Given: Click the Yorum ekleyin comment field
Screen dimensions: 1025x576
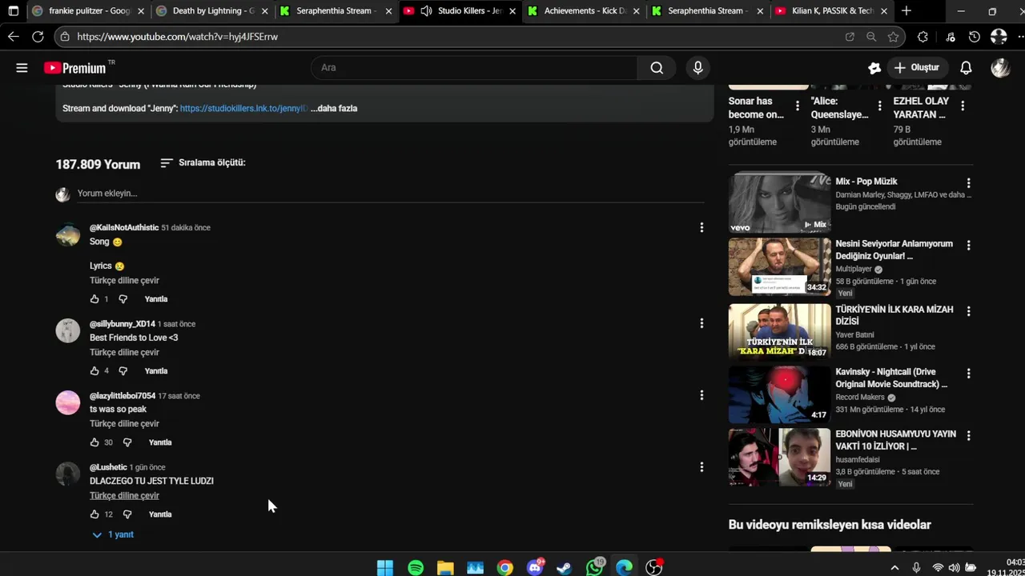Looking at the screenshot, I should point(391,194).
